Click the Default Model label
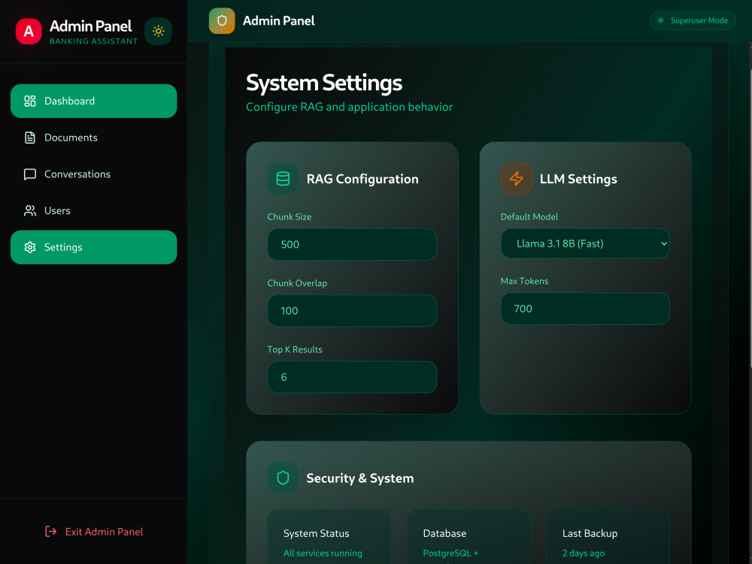This screenshot has width=752, height=564. point(529,217)
